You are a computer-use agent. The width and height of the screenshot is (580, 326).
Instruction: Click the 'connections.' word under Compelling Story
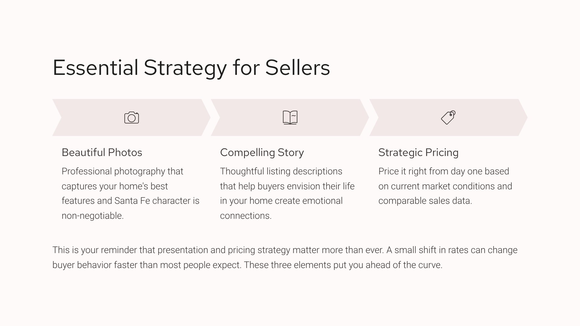click(x=246, y=216)
